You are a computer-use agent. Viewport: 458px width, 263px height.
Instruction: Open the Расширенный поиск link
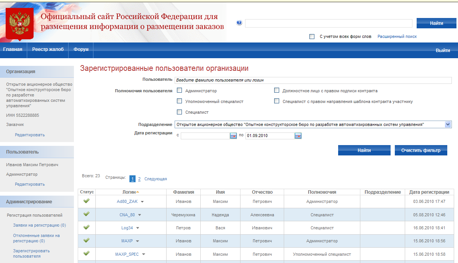tap(397, 36)
